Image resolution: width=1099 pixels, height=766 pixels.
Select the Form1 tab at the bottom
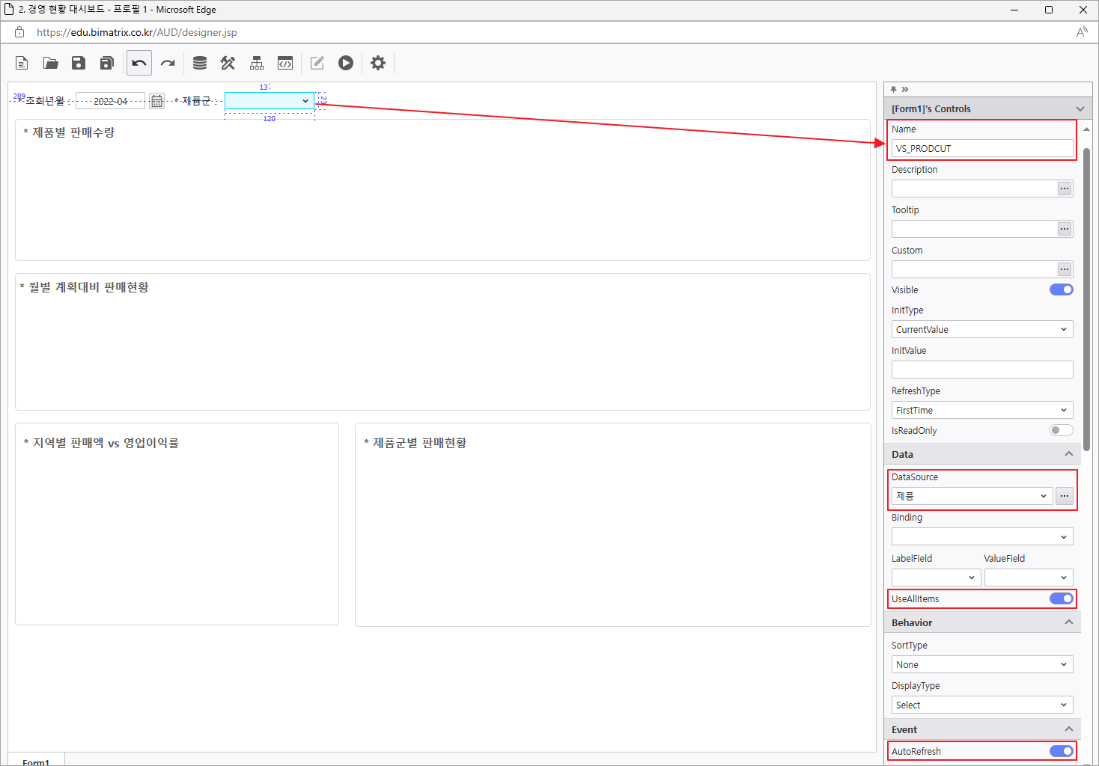point(36,762)
